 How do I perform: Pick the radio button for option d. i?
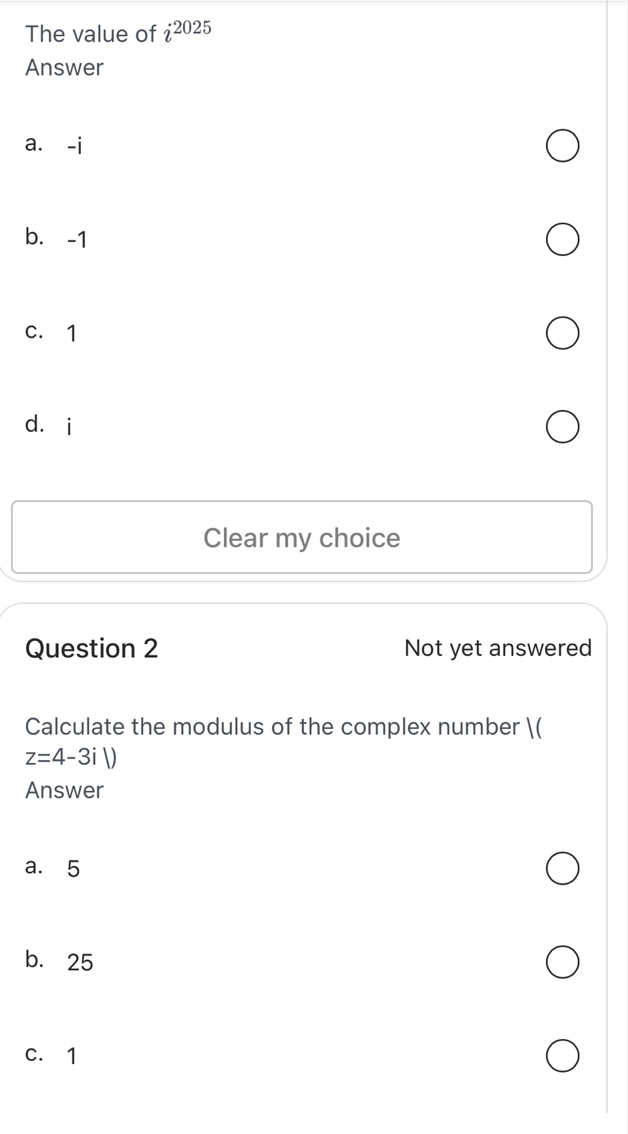(563, 427)
